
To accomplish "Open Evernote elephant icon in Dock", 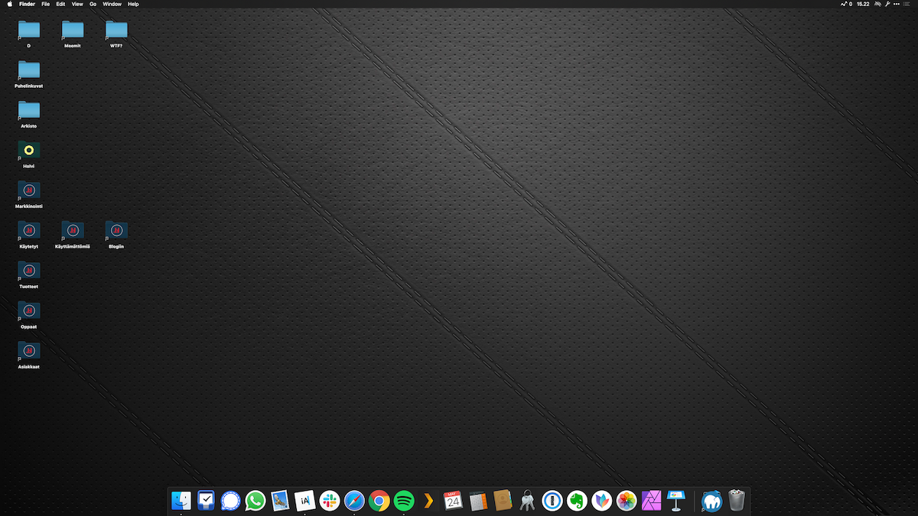I will coord(577,501).
